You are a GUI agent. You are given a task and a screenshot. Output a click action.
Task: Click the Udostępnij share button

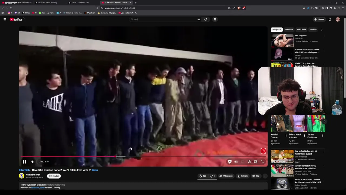tap(226, 176)
